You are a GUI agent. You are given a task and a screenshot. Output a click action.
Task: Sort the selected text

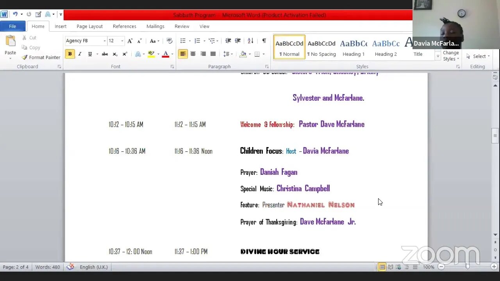pyautogui.click(x=250, y=41)
